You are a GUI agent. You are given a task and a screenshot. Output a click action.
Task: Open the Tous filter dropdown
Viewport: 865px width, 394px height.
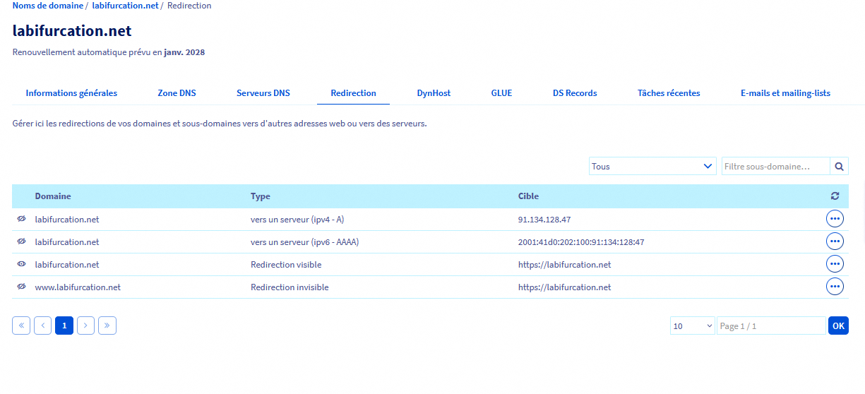pyautogui.click(x=652, y=167)
